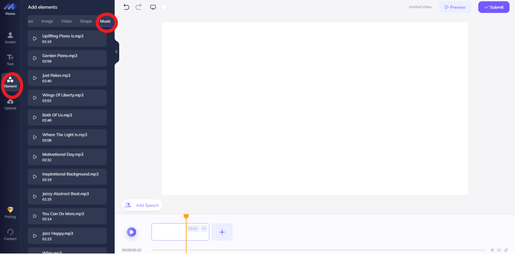515x255 pixels.
Task: Zoom in the timeline
Action: click(x=492, y=250)
